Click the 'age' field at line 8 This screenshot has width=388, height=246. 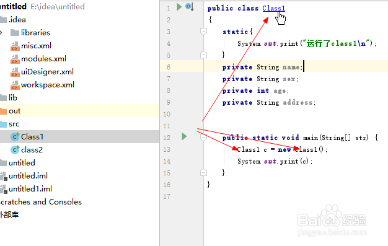point(280,91)
